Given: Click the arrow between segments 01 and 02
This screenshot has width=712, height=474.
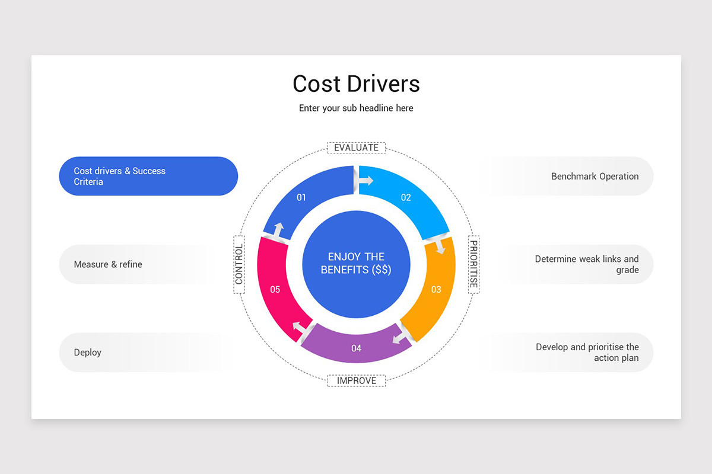Looking at the screenshot, I should (x=363, y=181).
